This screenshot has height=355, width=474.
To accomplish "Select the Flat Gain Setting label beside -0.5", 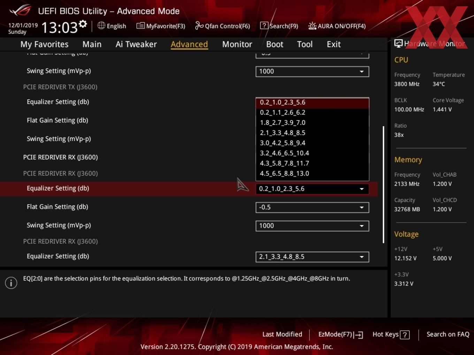I will tap(58, 207).
